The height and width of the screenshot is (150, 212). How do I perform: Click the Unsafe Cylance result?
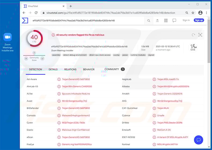pos(161,115)
